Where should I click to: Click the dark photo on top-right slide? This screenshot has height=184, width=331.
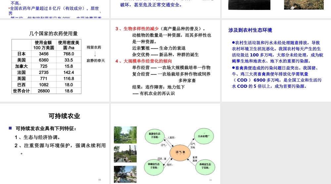click(249, 5)
